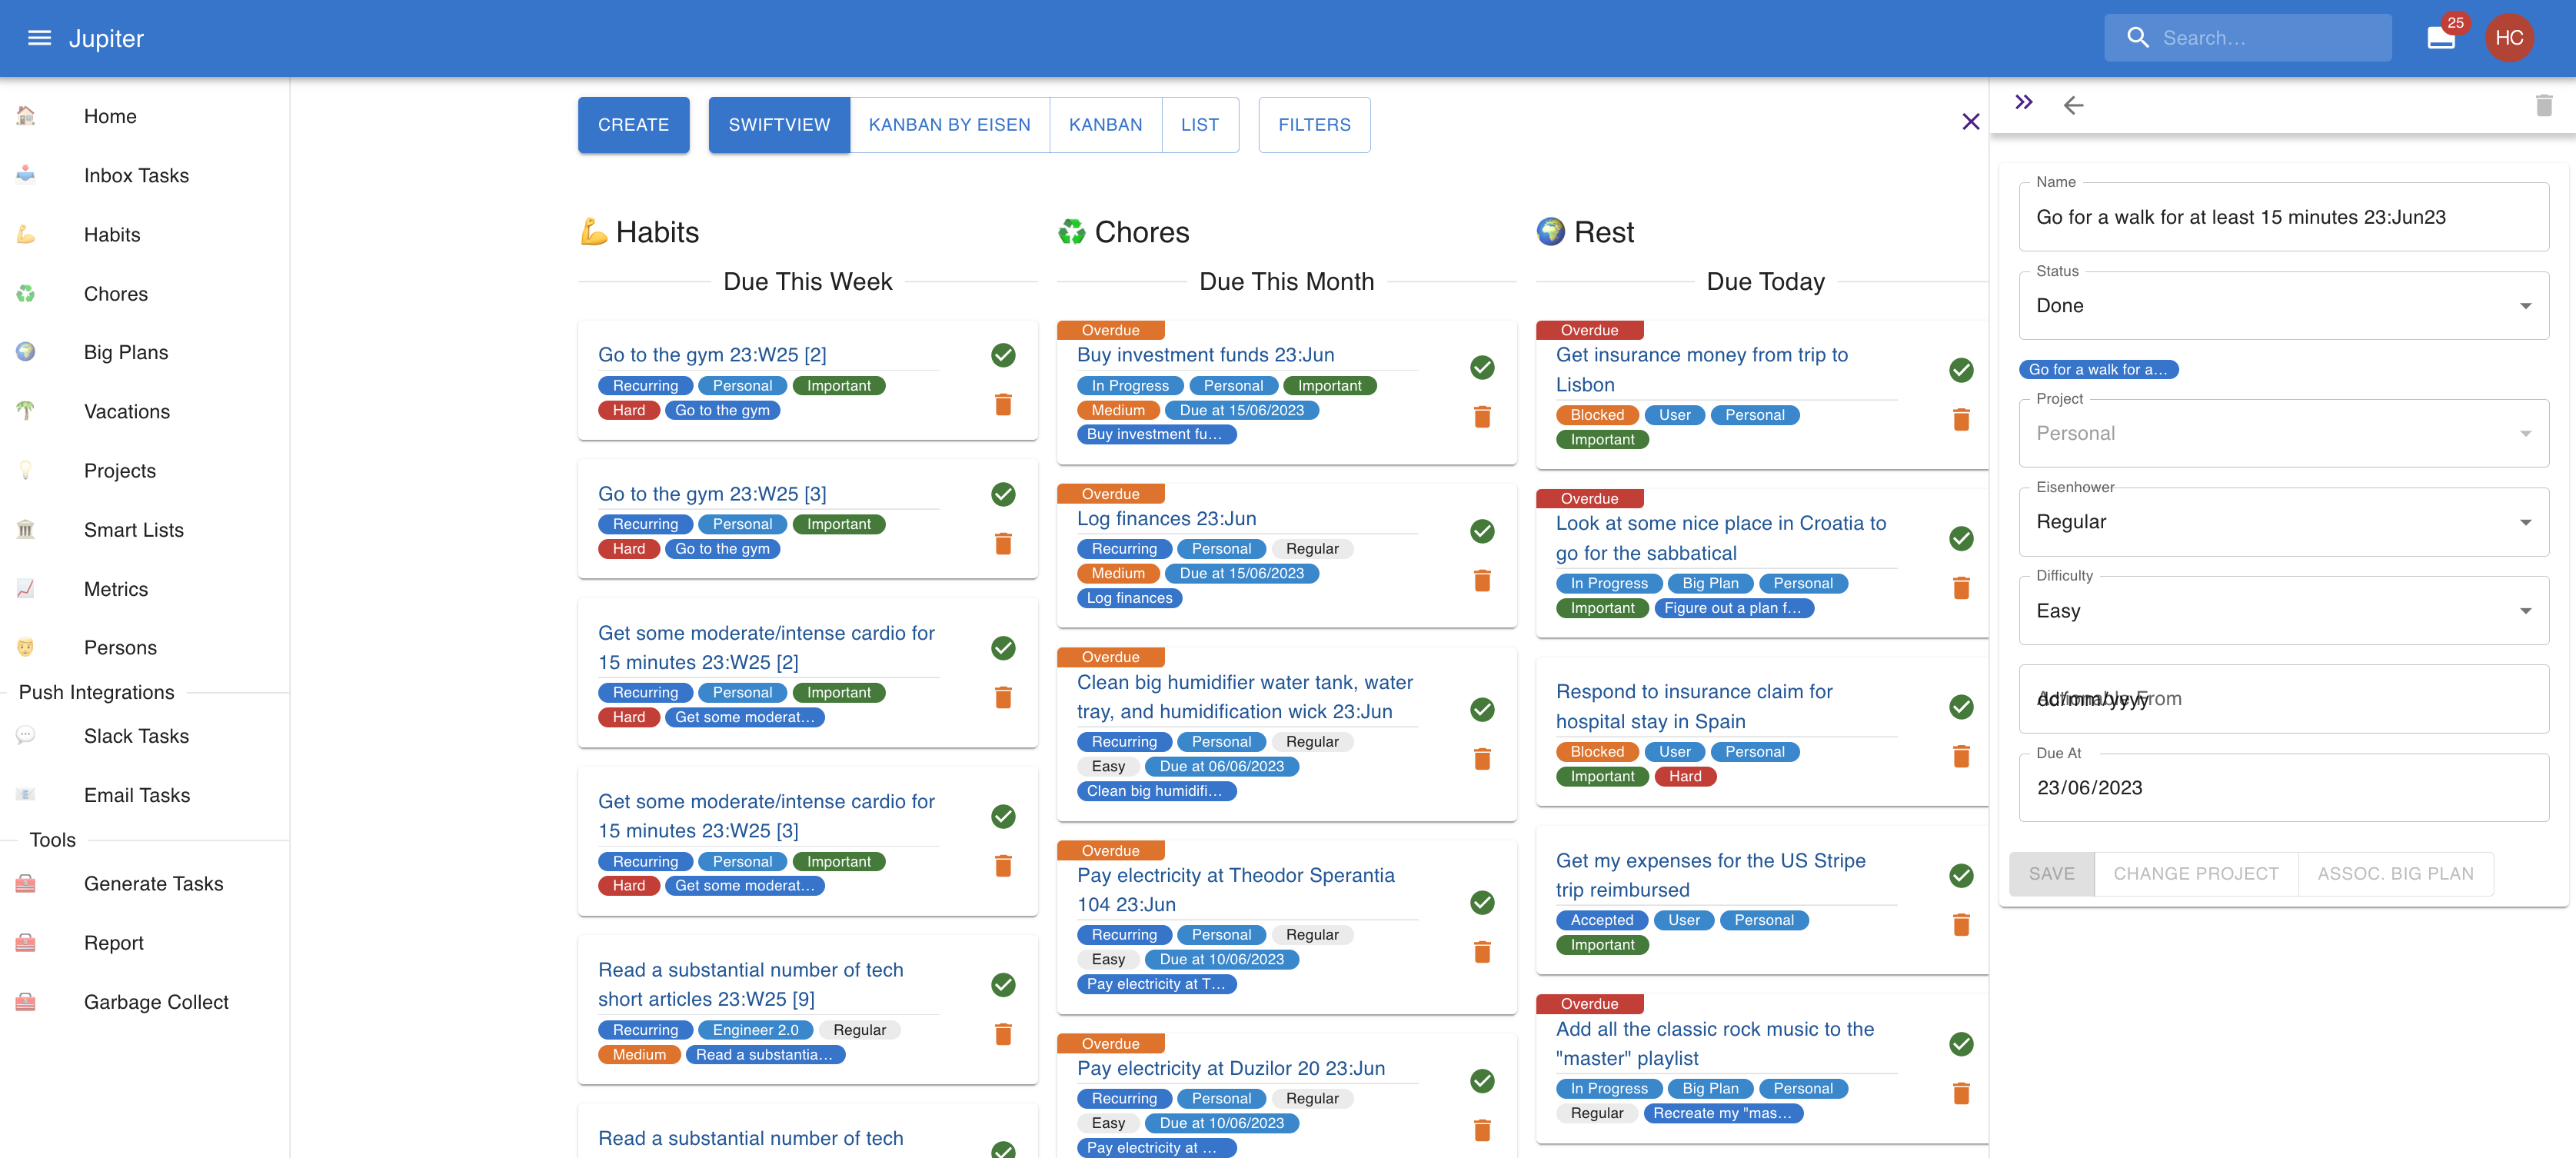Mark Go to the gym 23:W25 [2] done
The width and height of the screenshot is (2576, 1158).
[1003, 355]
